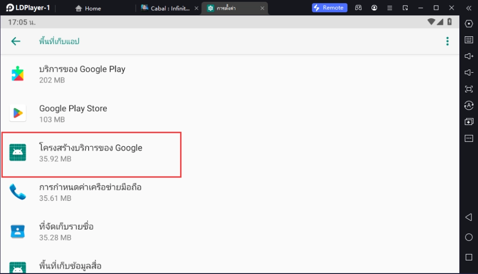Increase volume using sidebar speaker plus icon

pyautogui.click(x=469, y=56)
